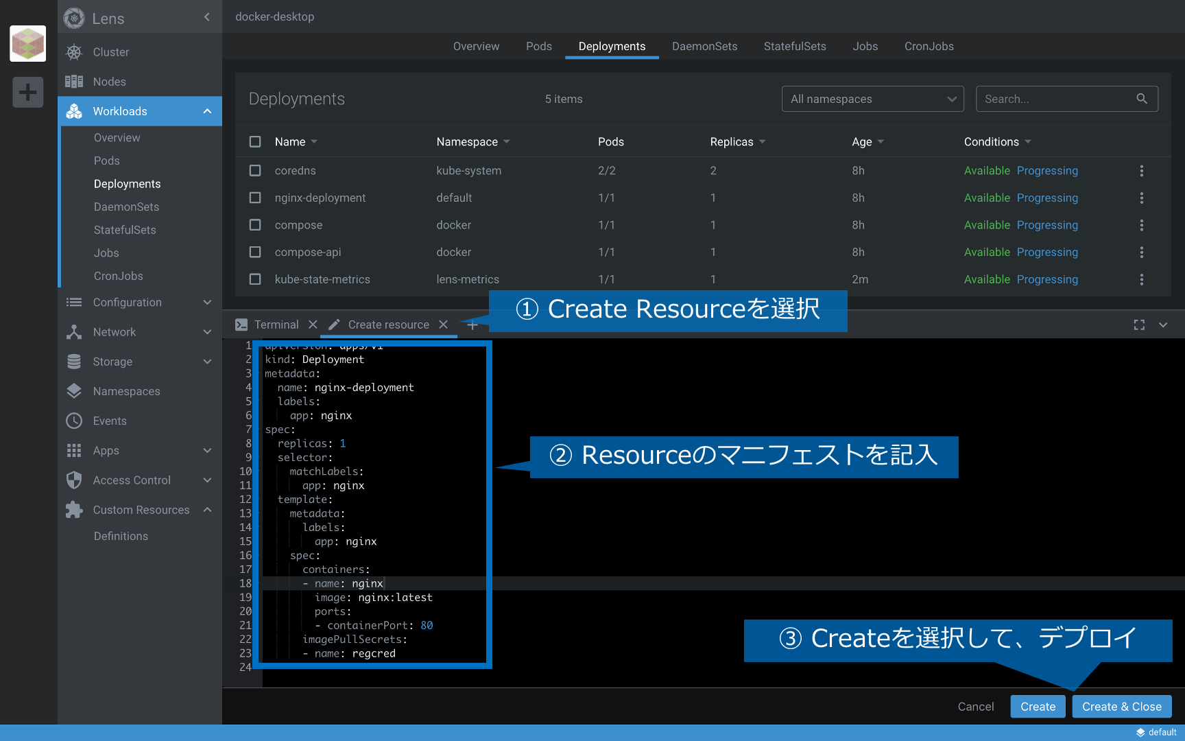The height and width of the screenshot is (741, 1185).
Task: Add a new dock tab with plus icon
Action: pyautogui.click(x=472, y=325)
